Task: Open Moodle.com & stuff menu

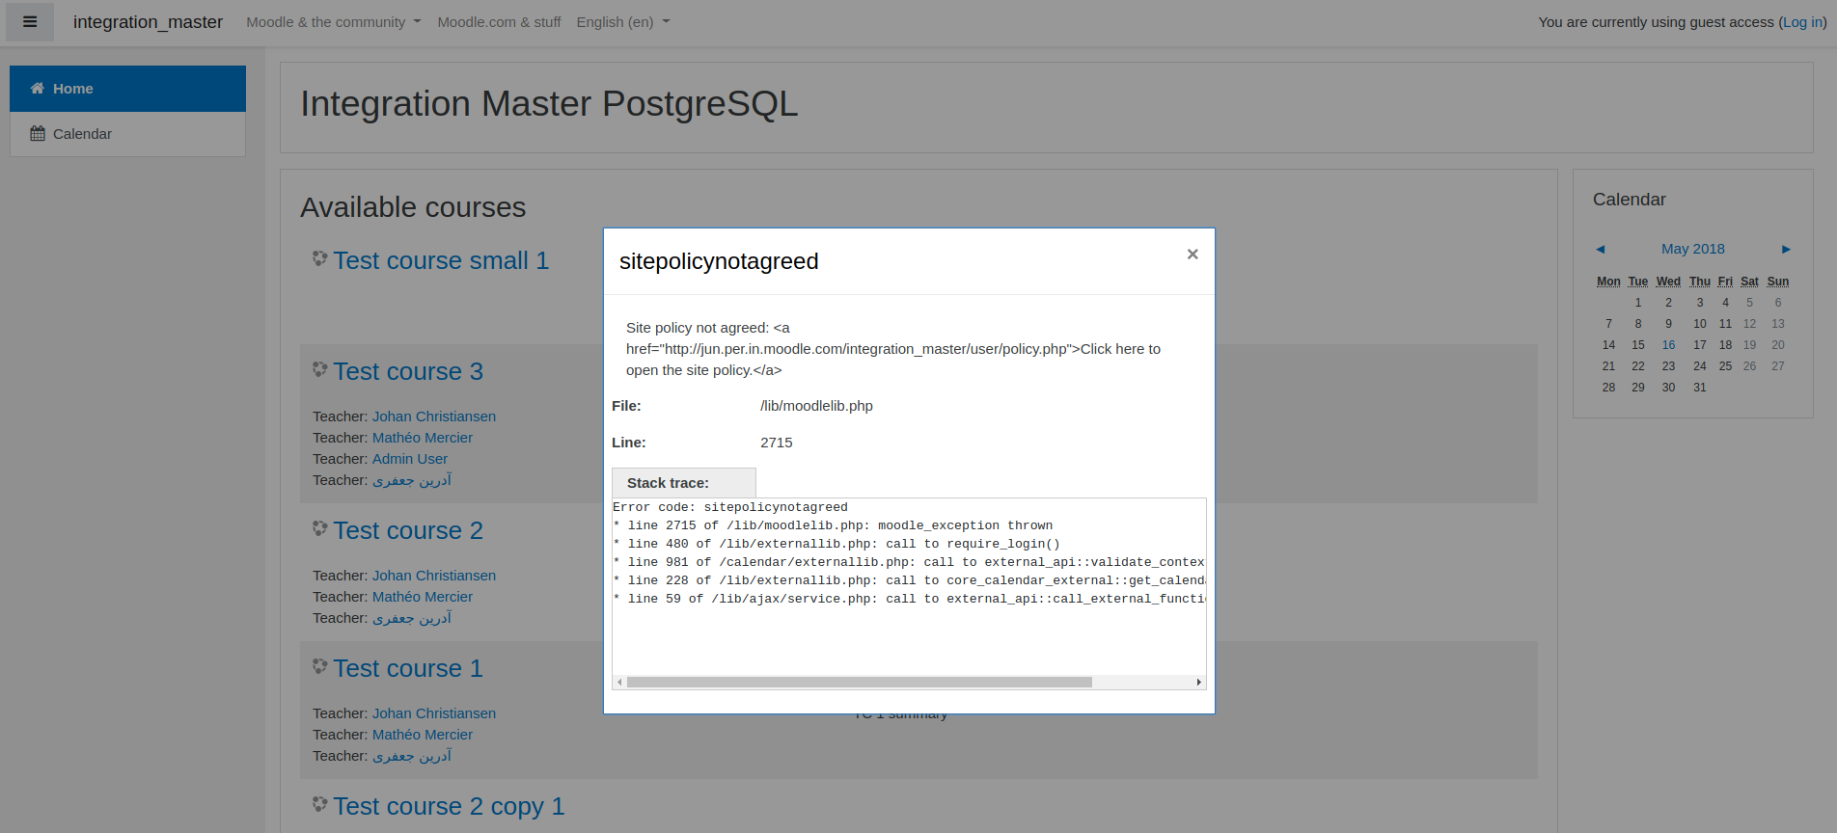Action: (x=499, y=22)
